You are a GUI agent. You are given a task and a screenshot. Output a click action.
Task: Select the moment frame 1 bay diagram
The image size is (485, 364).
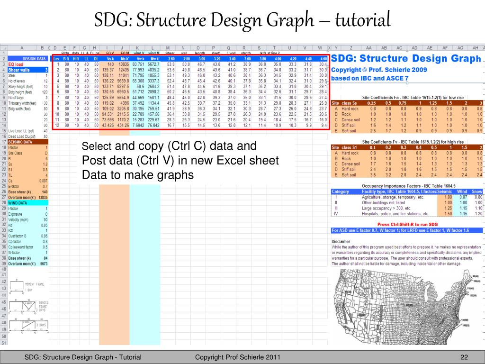point(27,287)
